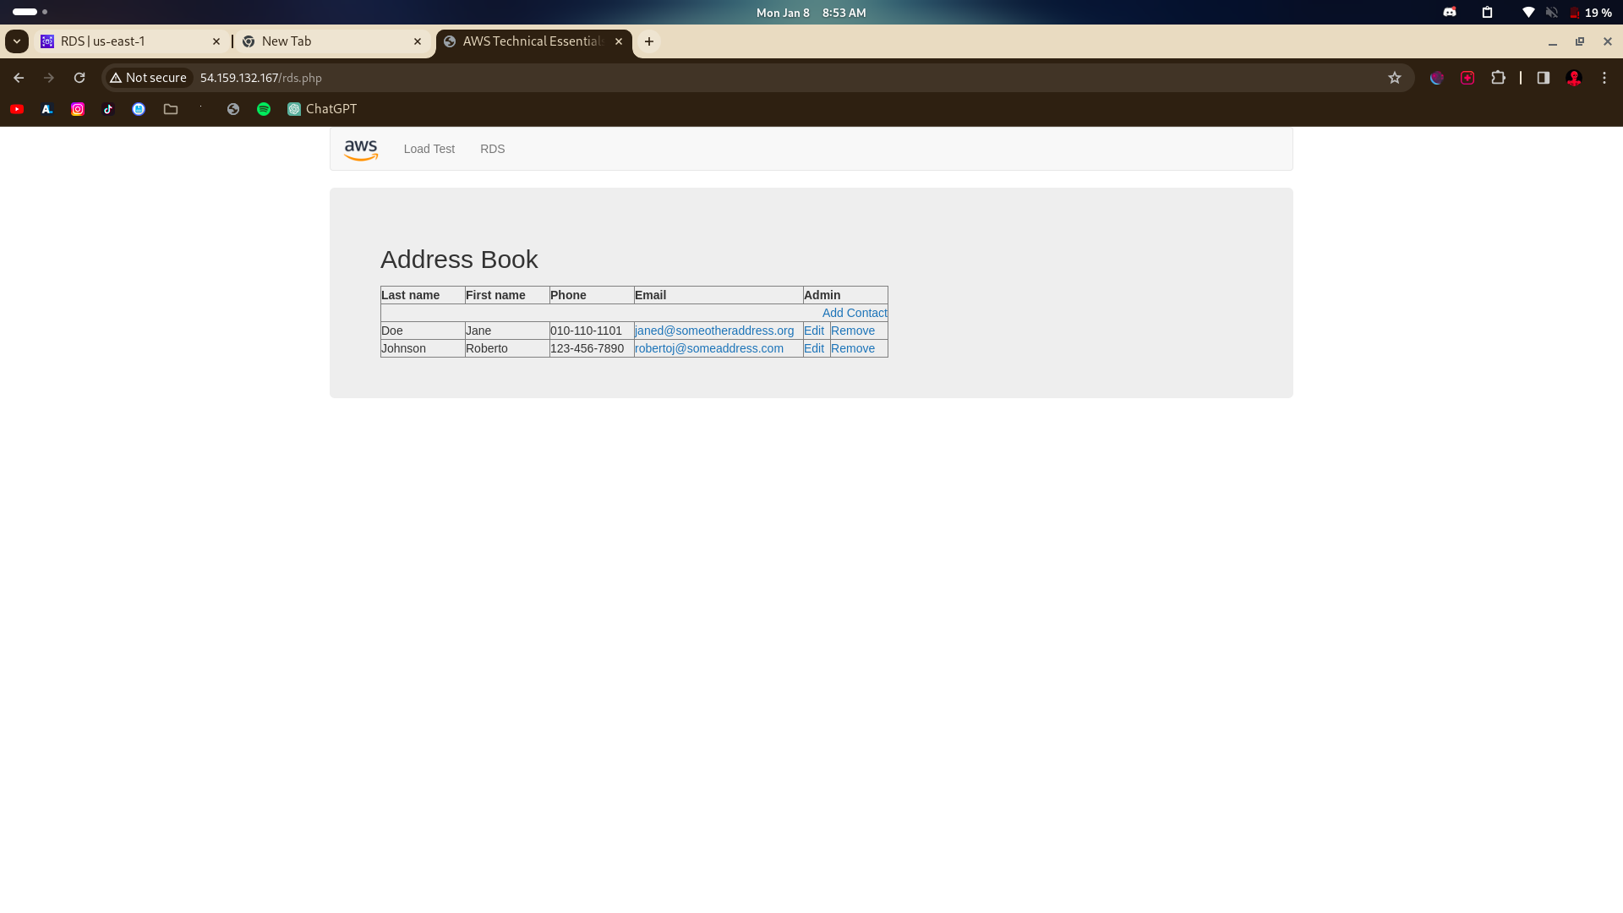Open the YouTube bookmark
The height and width of the screenshot is (913, 1623).
(17, 109)
